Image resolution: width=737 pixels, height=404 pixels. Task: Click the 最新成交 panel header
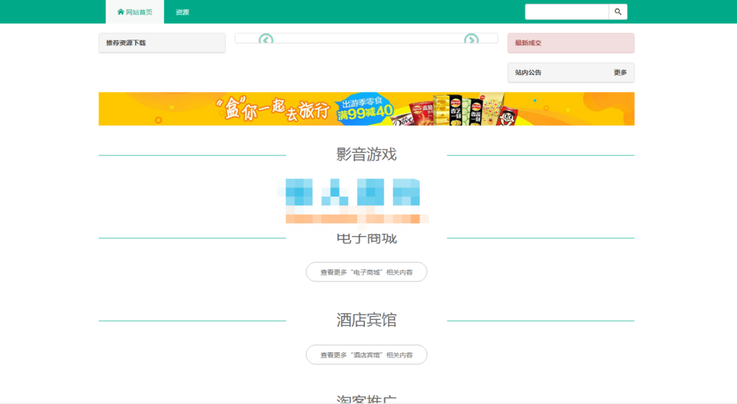point(571,42)
